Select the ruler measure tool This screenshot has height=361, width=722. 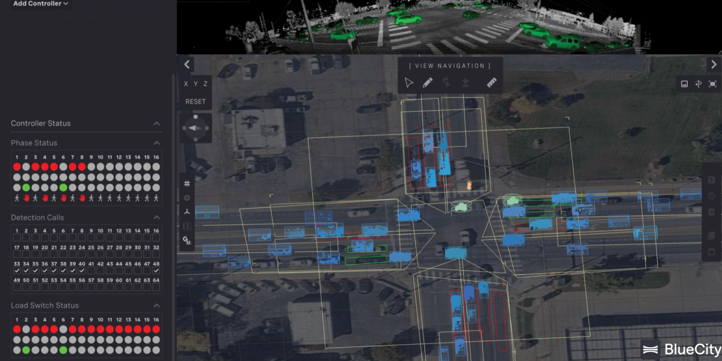coord(492,83)
